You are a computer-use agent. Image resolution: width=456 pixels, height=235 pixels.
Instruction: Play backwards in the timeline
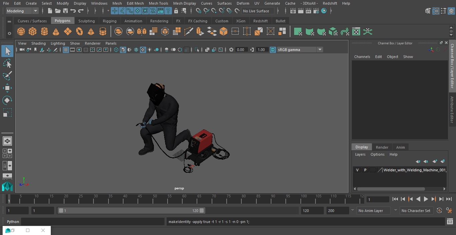point(418,199)
